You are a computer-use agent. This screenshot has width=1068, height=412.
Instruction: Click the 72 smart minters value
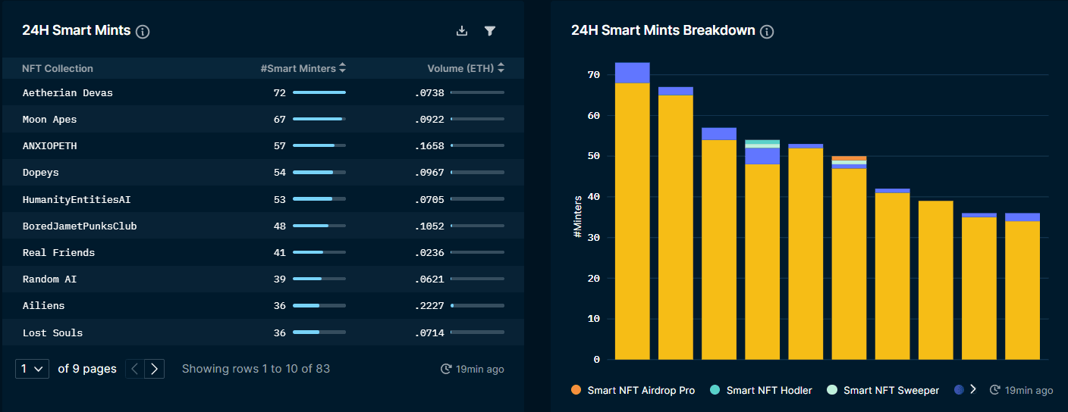[279, 92]
